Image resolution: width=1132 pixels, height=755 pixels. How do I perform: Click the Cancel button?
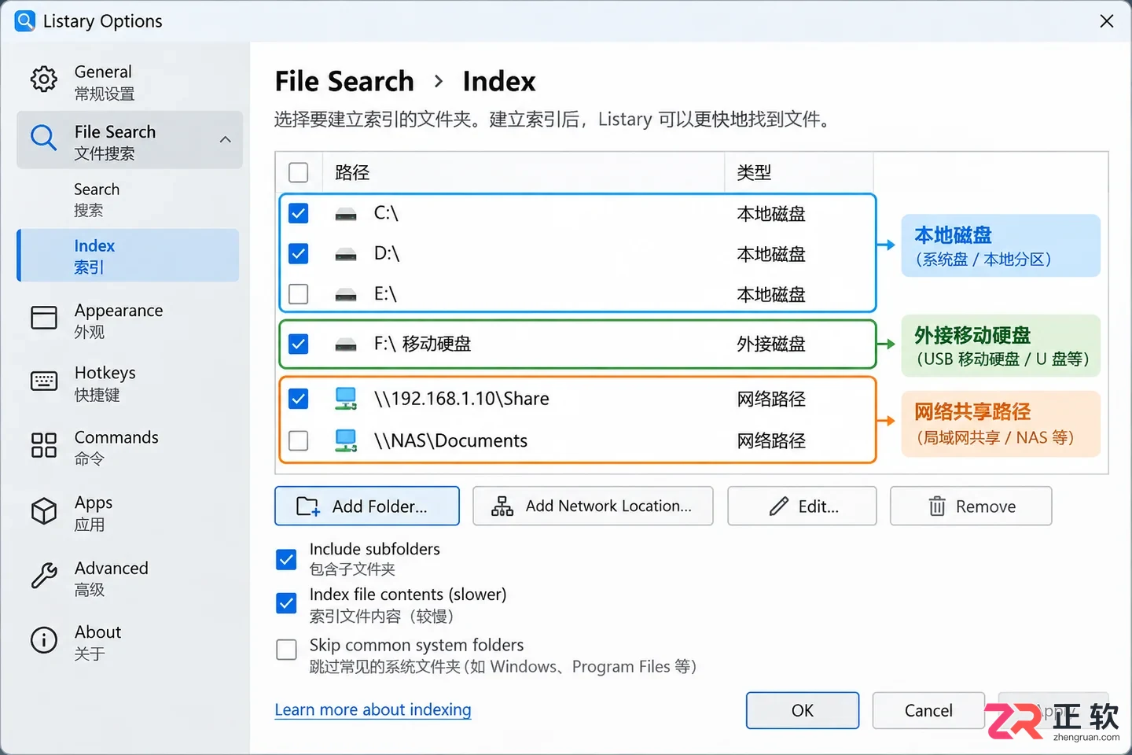coord(928,710)
